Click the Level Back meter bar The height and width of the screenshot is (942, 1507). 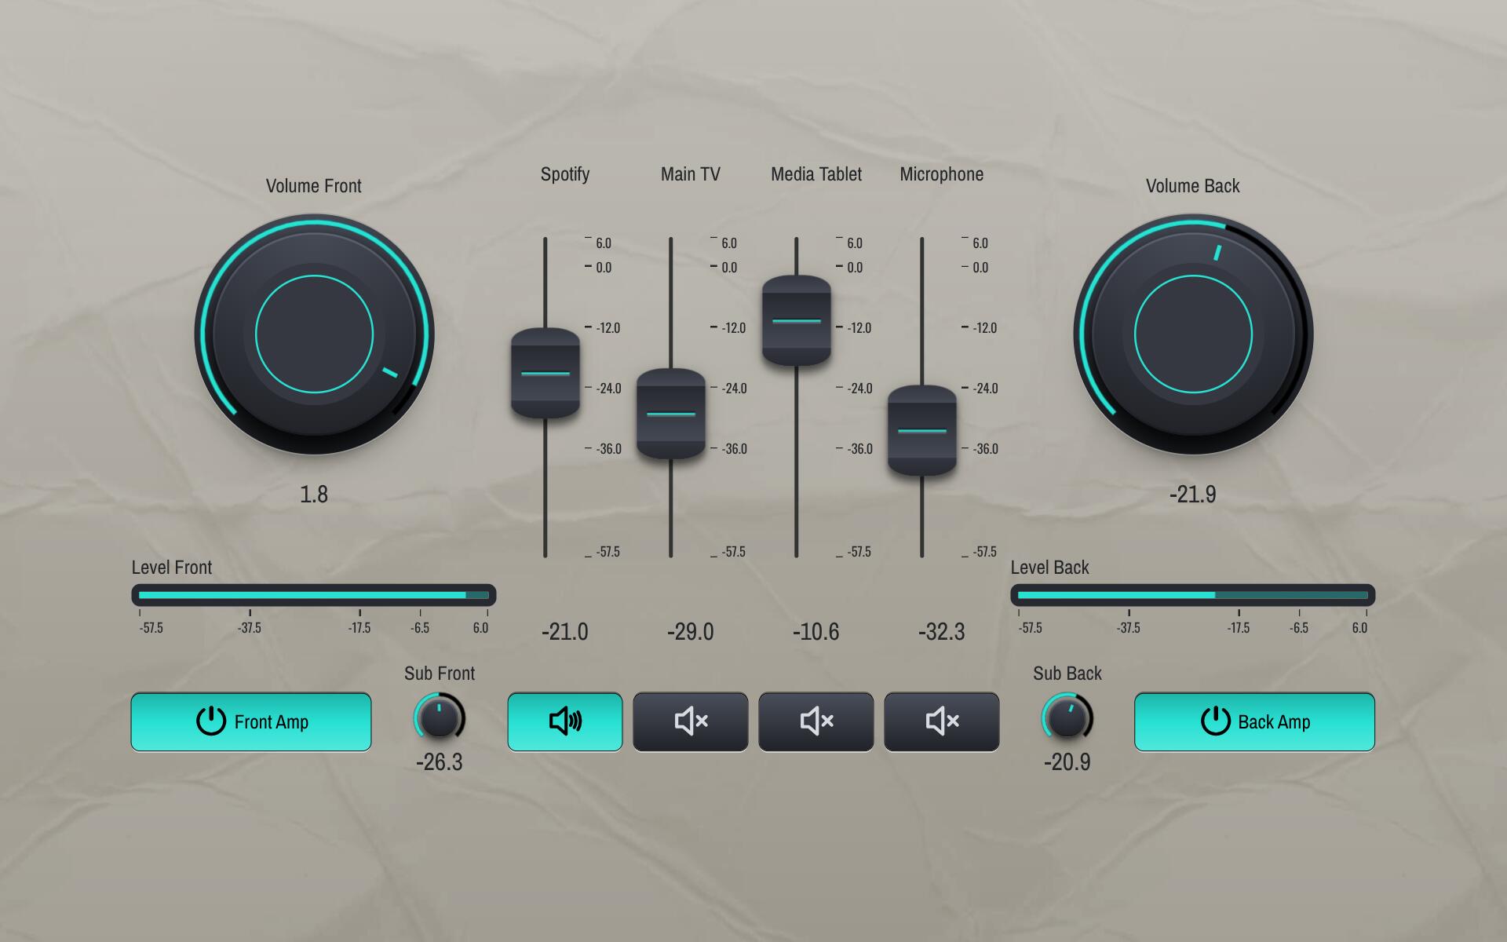(x=1192, y=595)
